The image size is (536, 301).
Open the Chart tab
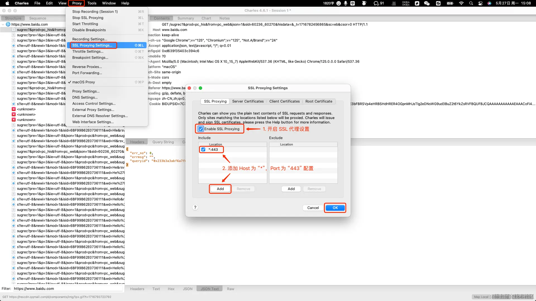pos(206,18)
